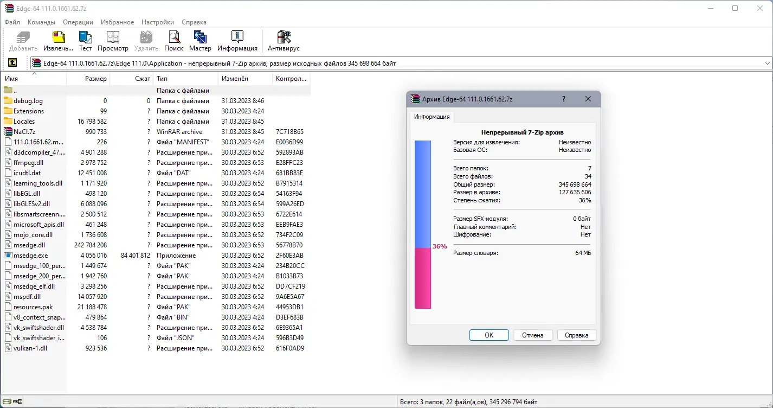The width and height of the screenshot is (773, 408).
Task: Open the Операции menu
Action: (78, 22)
